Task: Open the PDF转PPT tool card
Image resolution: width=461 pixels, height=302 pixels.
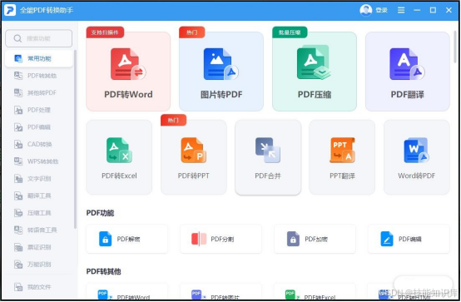Action: pos(193,157)
